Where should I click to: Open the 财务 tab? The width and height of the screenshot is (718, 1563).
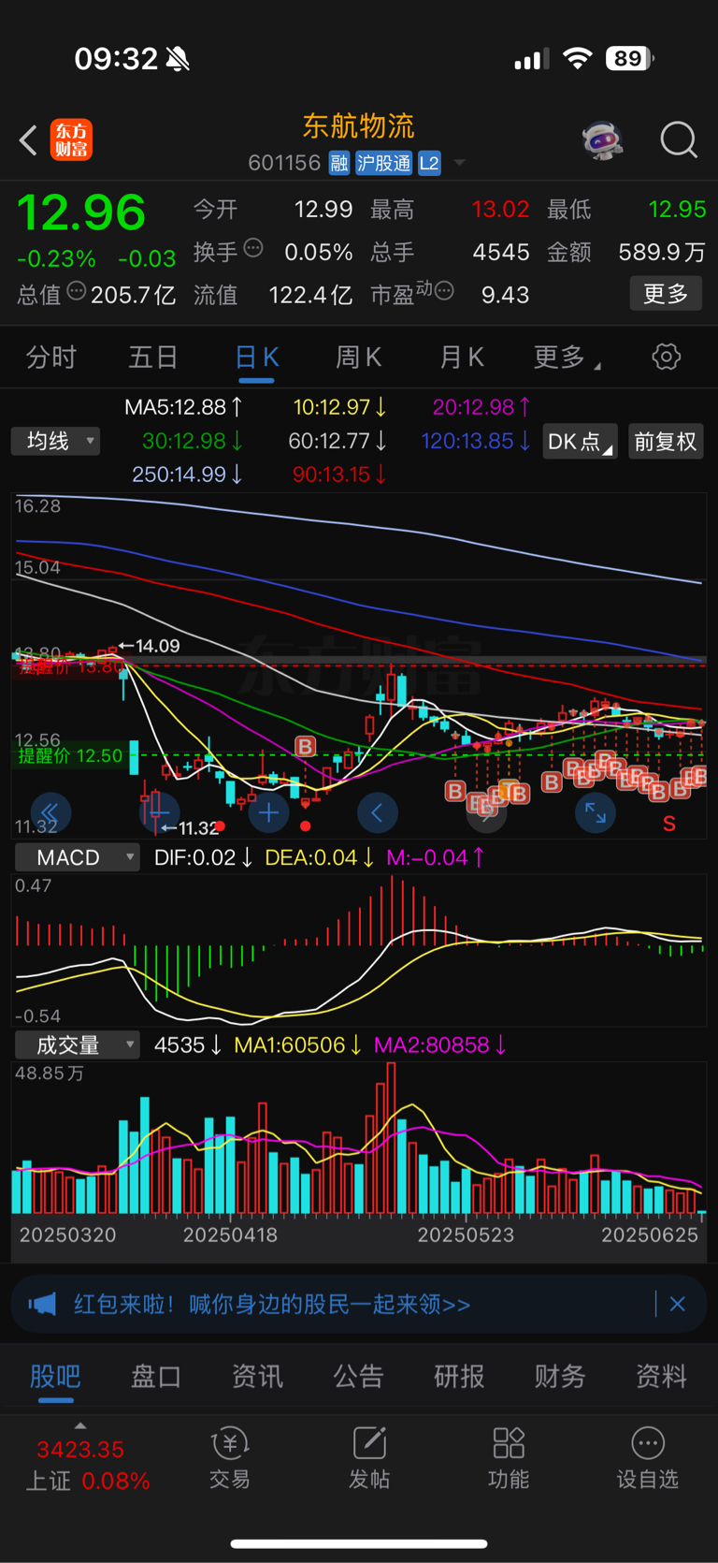click(x=560, y=1376)
